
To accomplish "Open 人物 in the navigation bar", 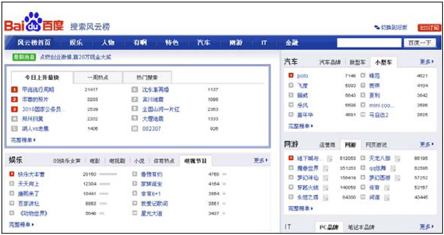I will tap(108, 43).
